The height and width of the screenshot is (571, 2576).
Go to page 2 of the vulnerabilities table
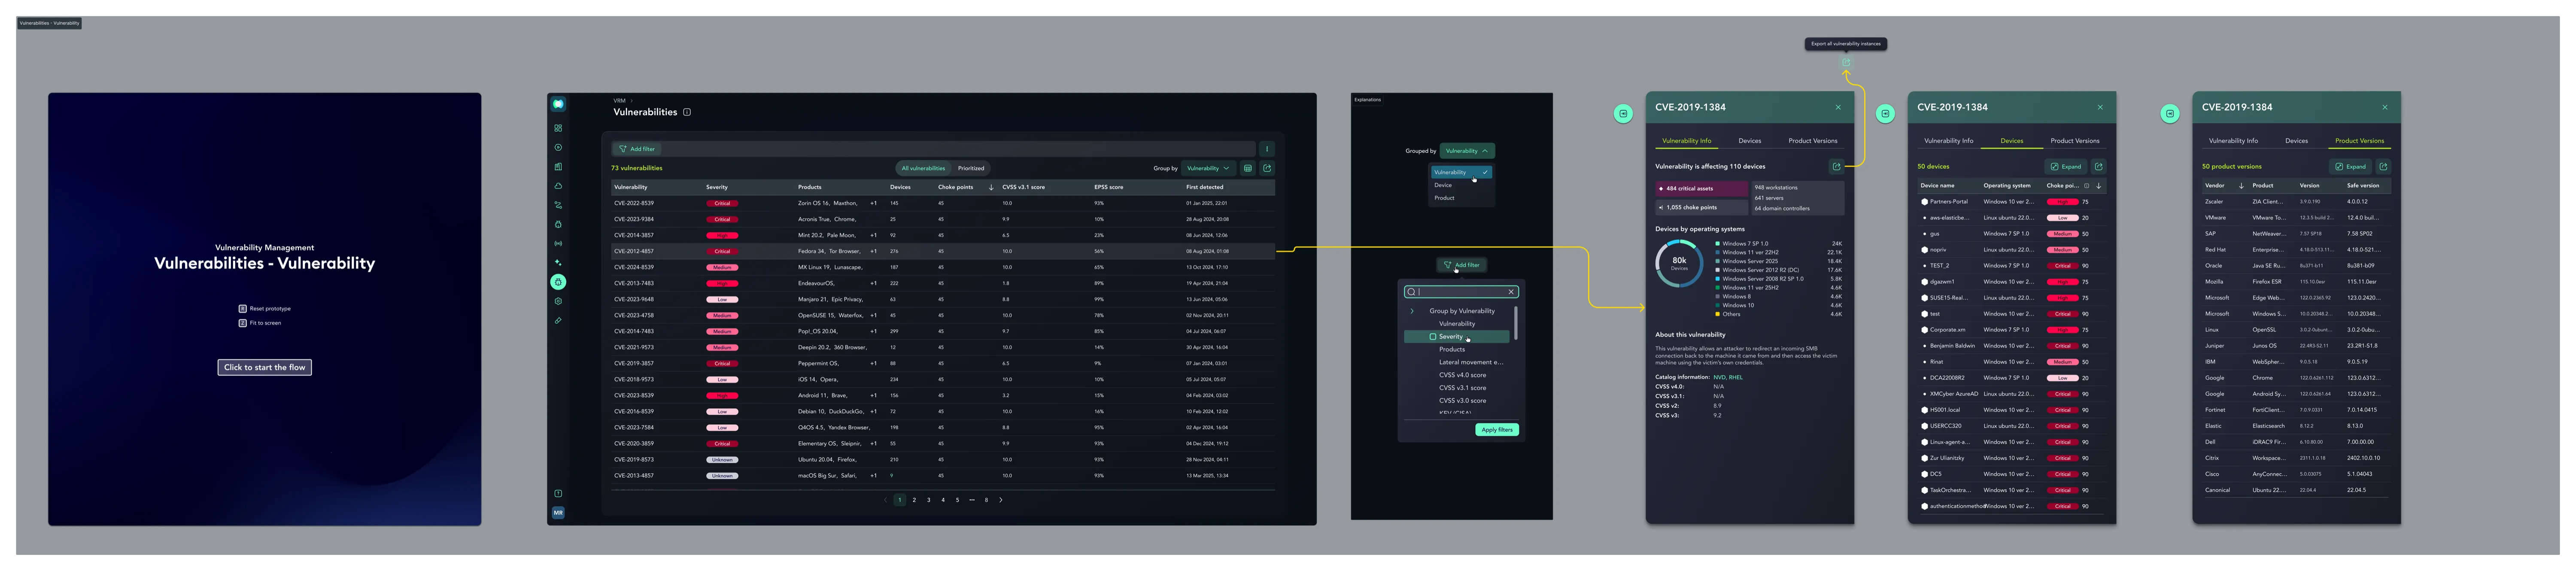(x=914, y=500)
